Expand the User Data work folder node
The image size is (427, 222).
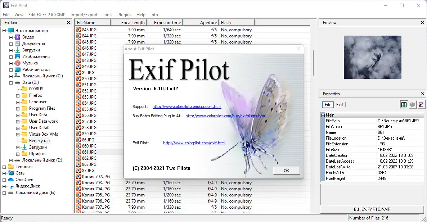[18, 121]
